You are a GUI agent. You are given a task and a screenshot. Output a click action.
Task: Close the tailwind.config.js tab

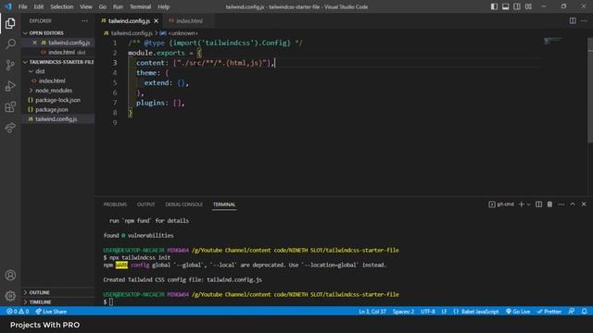(x=157, y=20)
